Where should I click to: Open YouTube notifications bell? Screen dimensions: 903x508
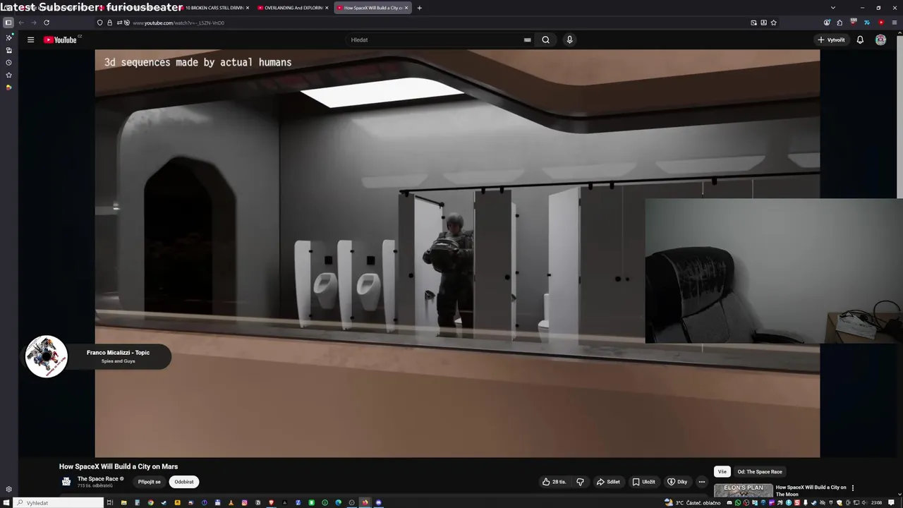(x=860, y=40)
